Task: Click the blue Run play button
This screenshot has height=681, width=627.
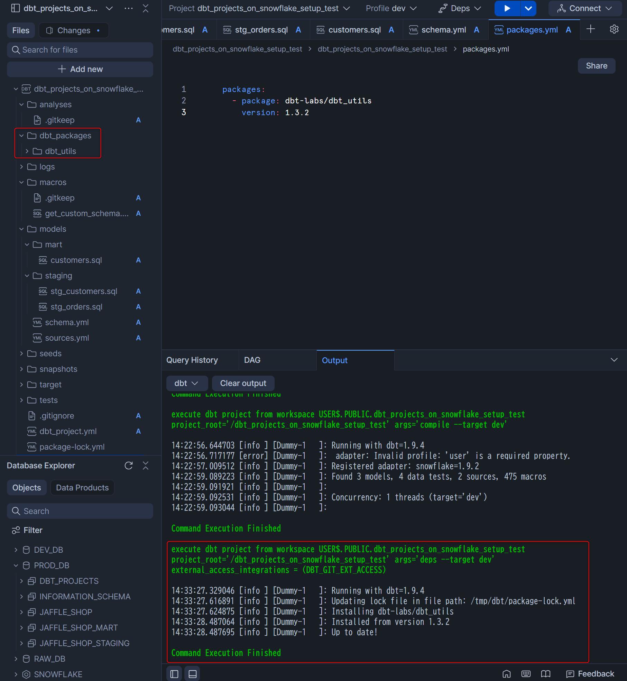Action: click(x=507, y=8)
